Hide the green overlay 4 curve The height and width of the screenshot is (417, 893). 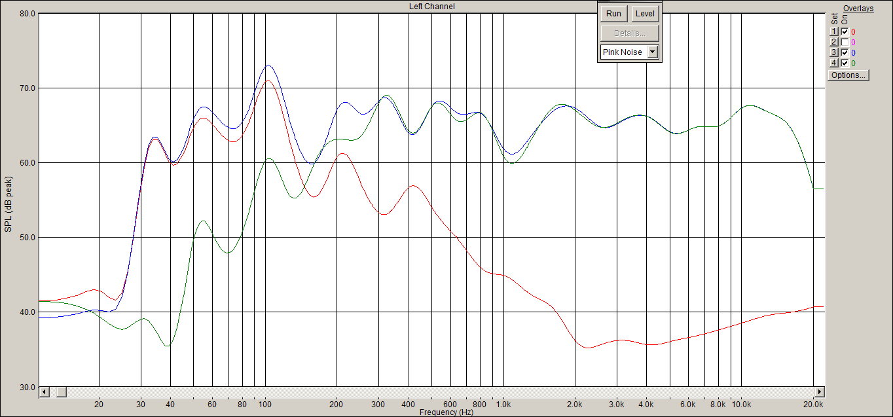click(x=845, y=63)
